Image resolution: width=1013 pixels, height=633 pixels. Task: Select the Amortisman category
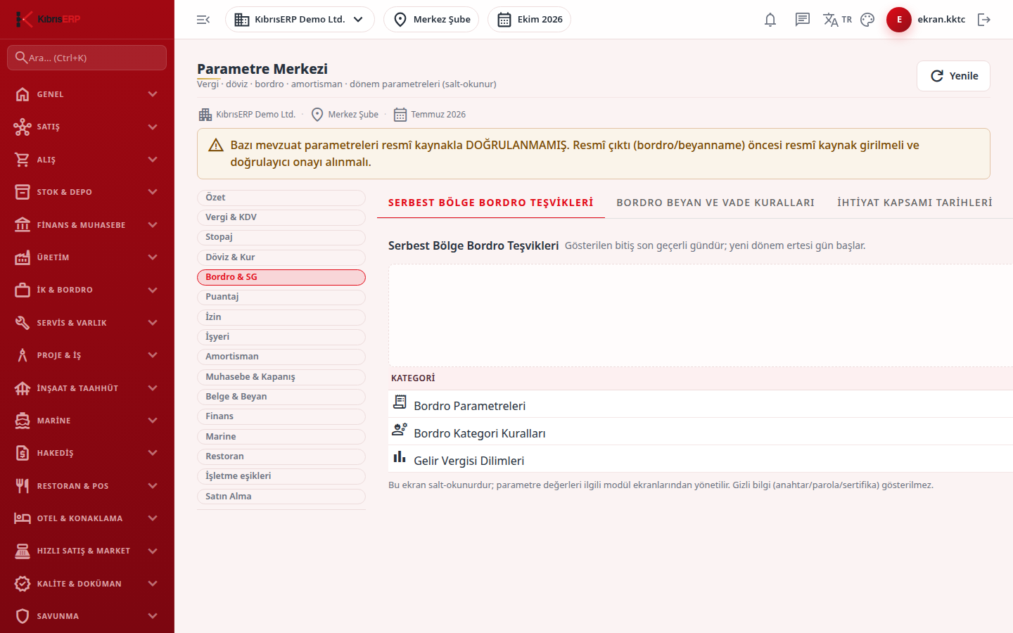click(x=281, y=357)
